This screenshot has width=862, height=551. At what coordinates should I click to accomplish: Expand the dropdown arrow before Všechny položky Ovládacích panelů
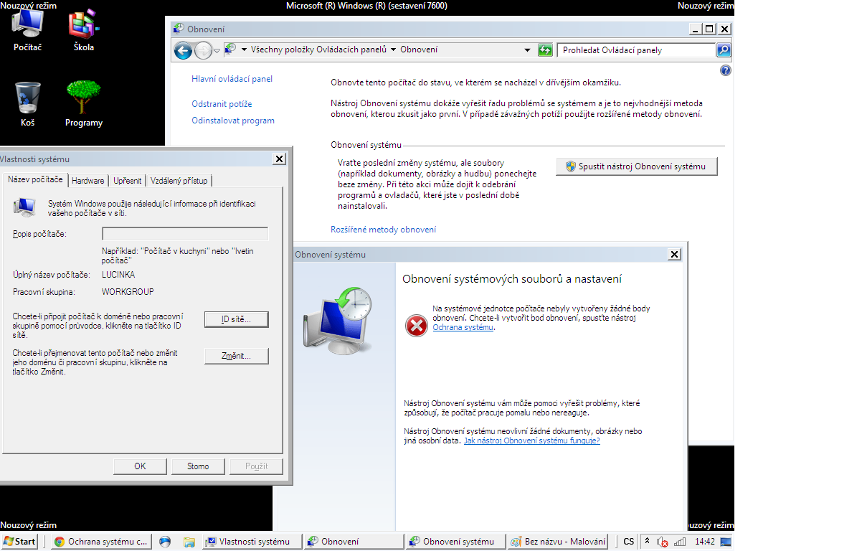pyautogui.click(x=244, y=50)
